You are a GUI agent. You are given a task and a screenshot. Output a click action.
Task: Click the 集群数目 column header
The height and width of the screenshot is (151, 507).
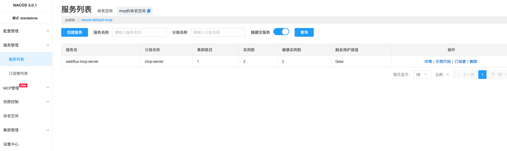pyautogui.click(x=216, y=50)
